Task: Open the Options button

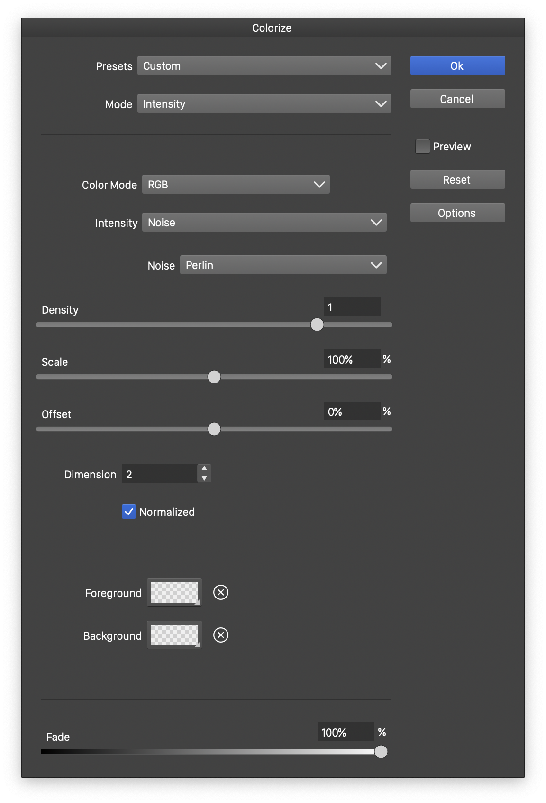Action: pyautogui.click(x=457, y=213)
